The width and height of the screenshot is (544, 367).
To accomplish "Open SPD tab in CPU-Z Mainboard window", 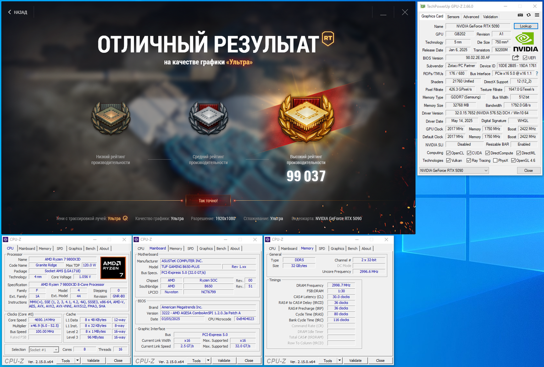I will point(190,249).
